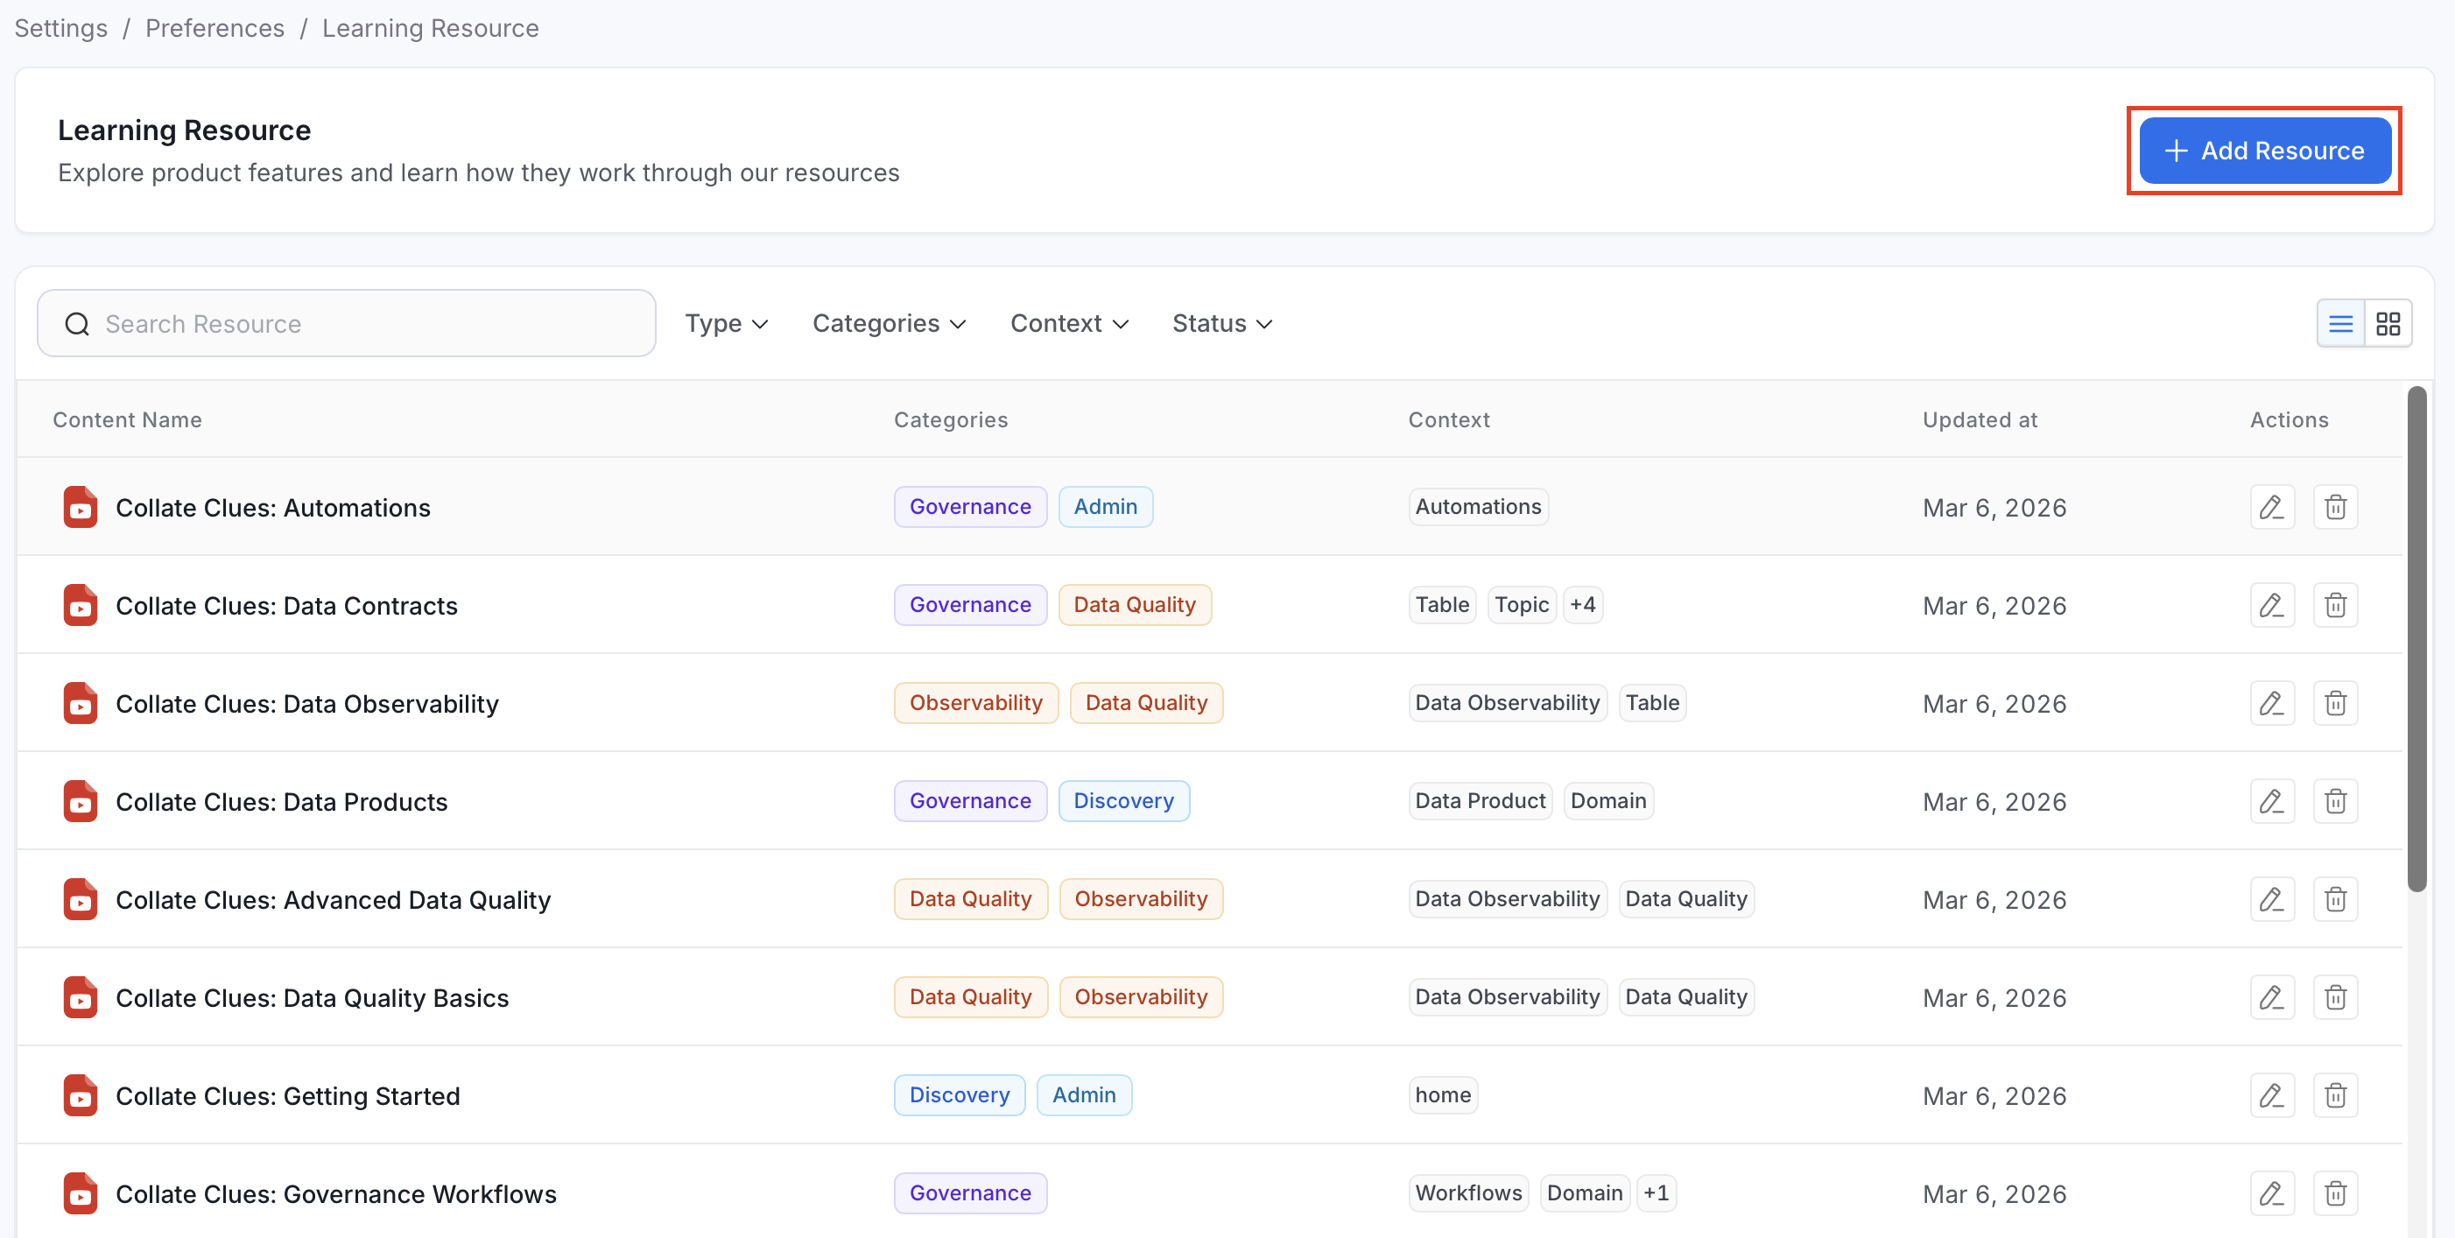Click video icon for Getting Started resource
This screenshot has height=1238, width=2455.
(x=80, y=1096)
